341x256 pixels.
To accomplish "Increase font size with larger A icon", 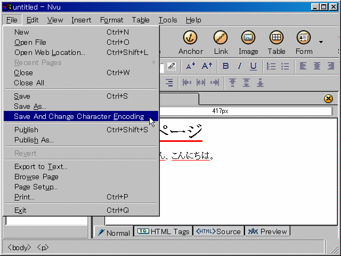I will [207, 66].
